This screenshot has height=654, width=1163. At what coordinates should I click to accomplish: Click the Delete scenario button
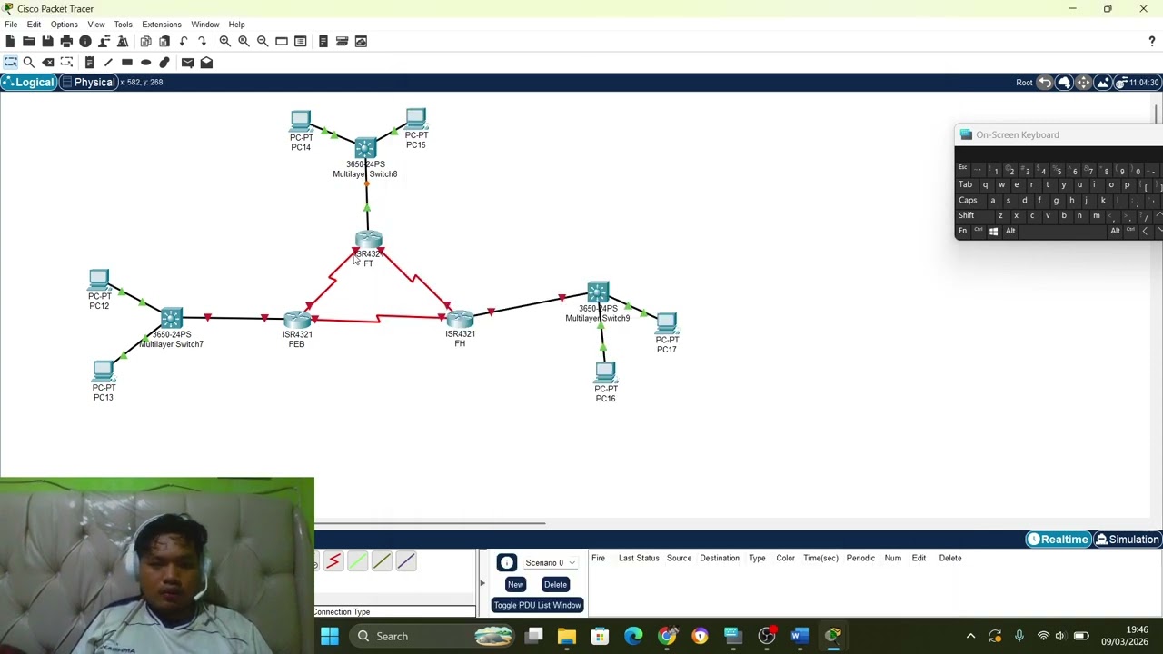(x=555, y=585)
